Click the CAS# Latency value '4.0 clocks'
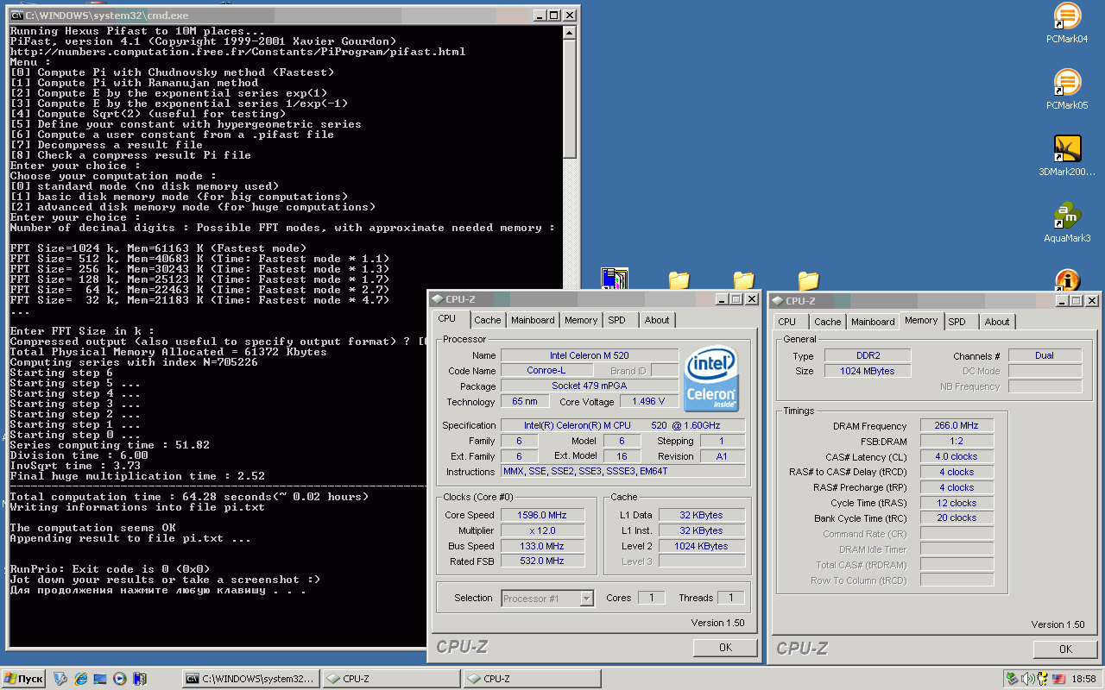 (957, 457)
